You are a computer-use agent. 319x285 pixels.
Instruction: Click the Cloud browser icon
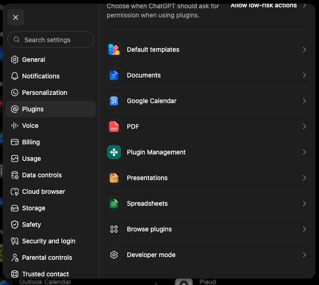[x=15, y=191]
